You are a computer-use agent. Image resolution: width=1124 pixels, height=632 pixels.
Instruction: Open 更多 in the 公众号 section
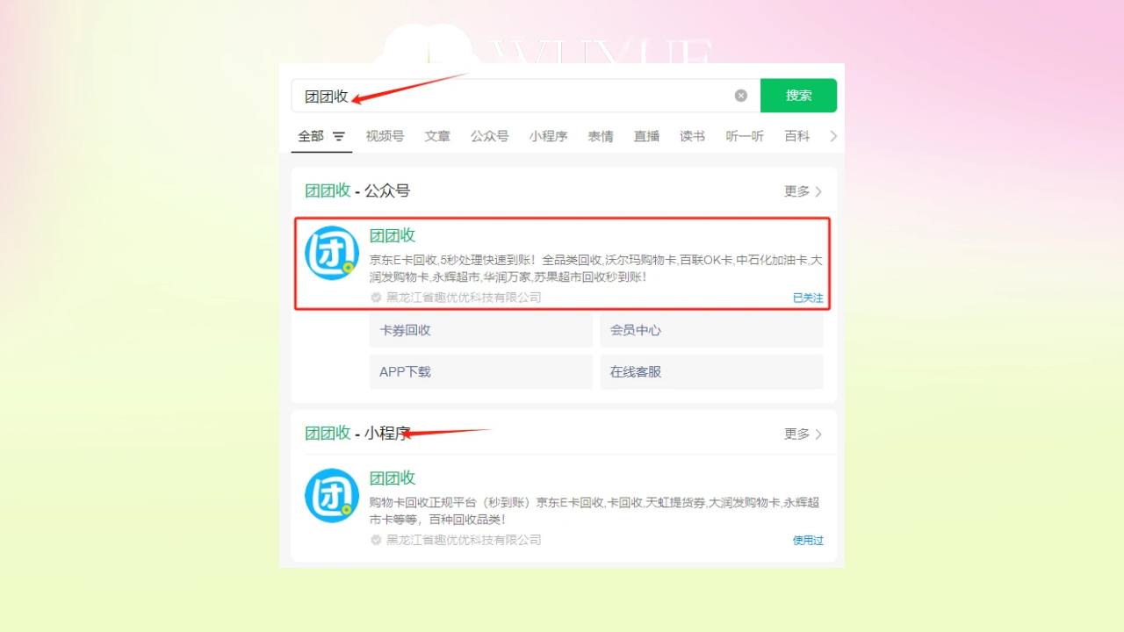point(803,191)
